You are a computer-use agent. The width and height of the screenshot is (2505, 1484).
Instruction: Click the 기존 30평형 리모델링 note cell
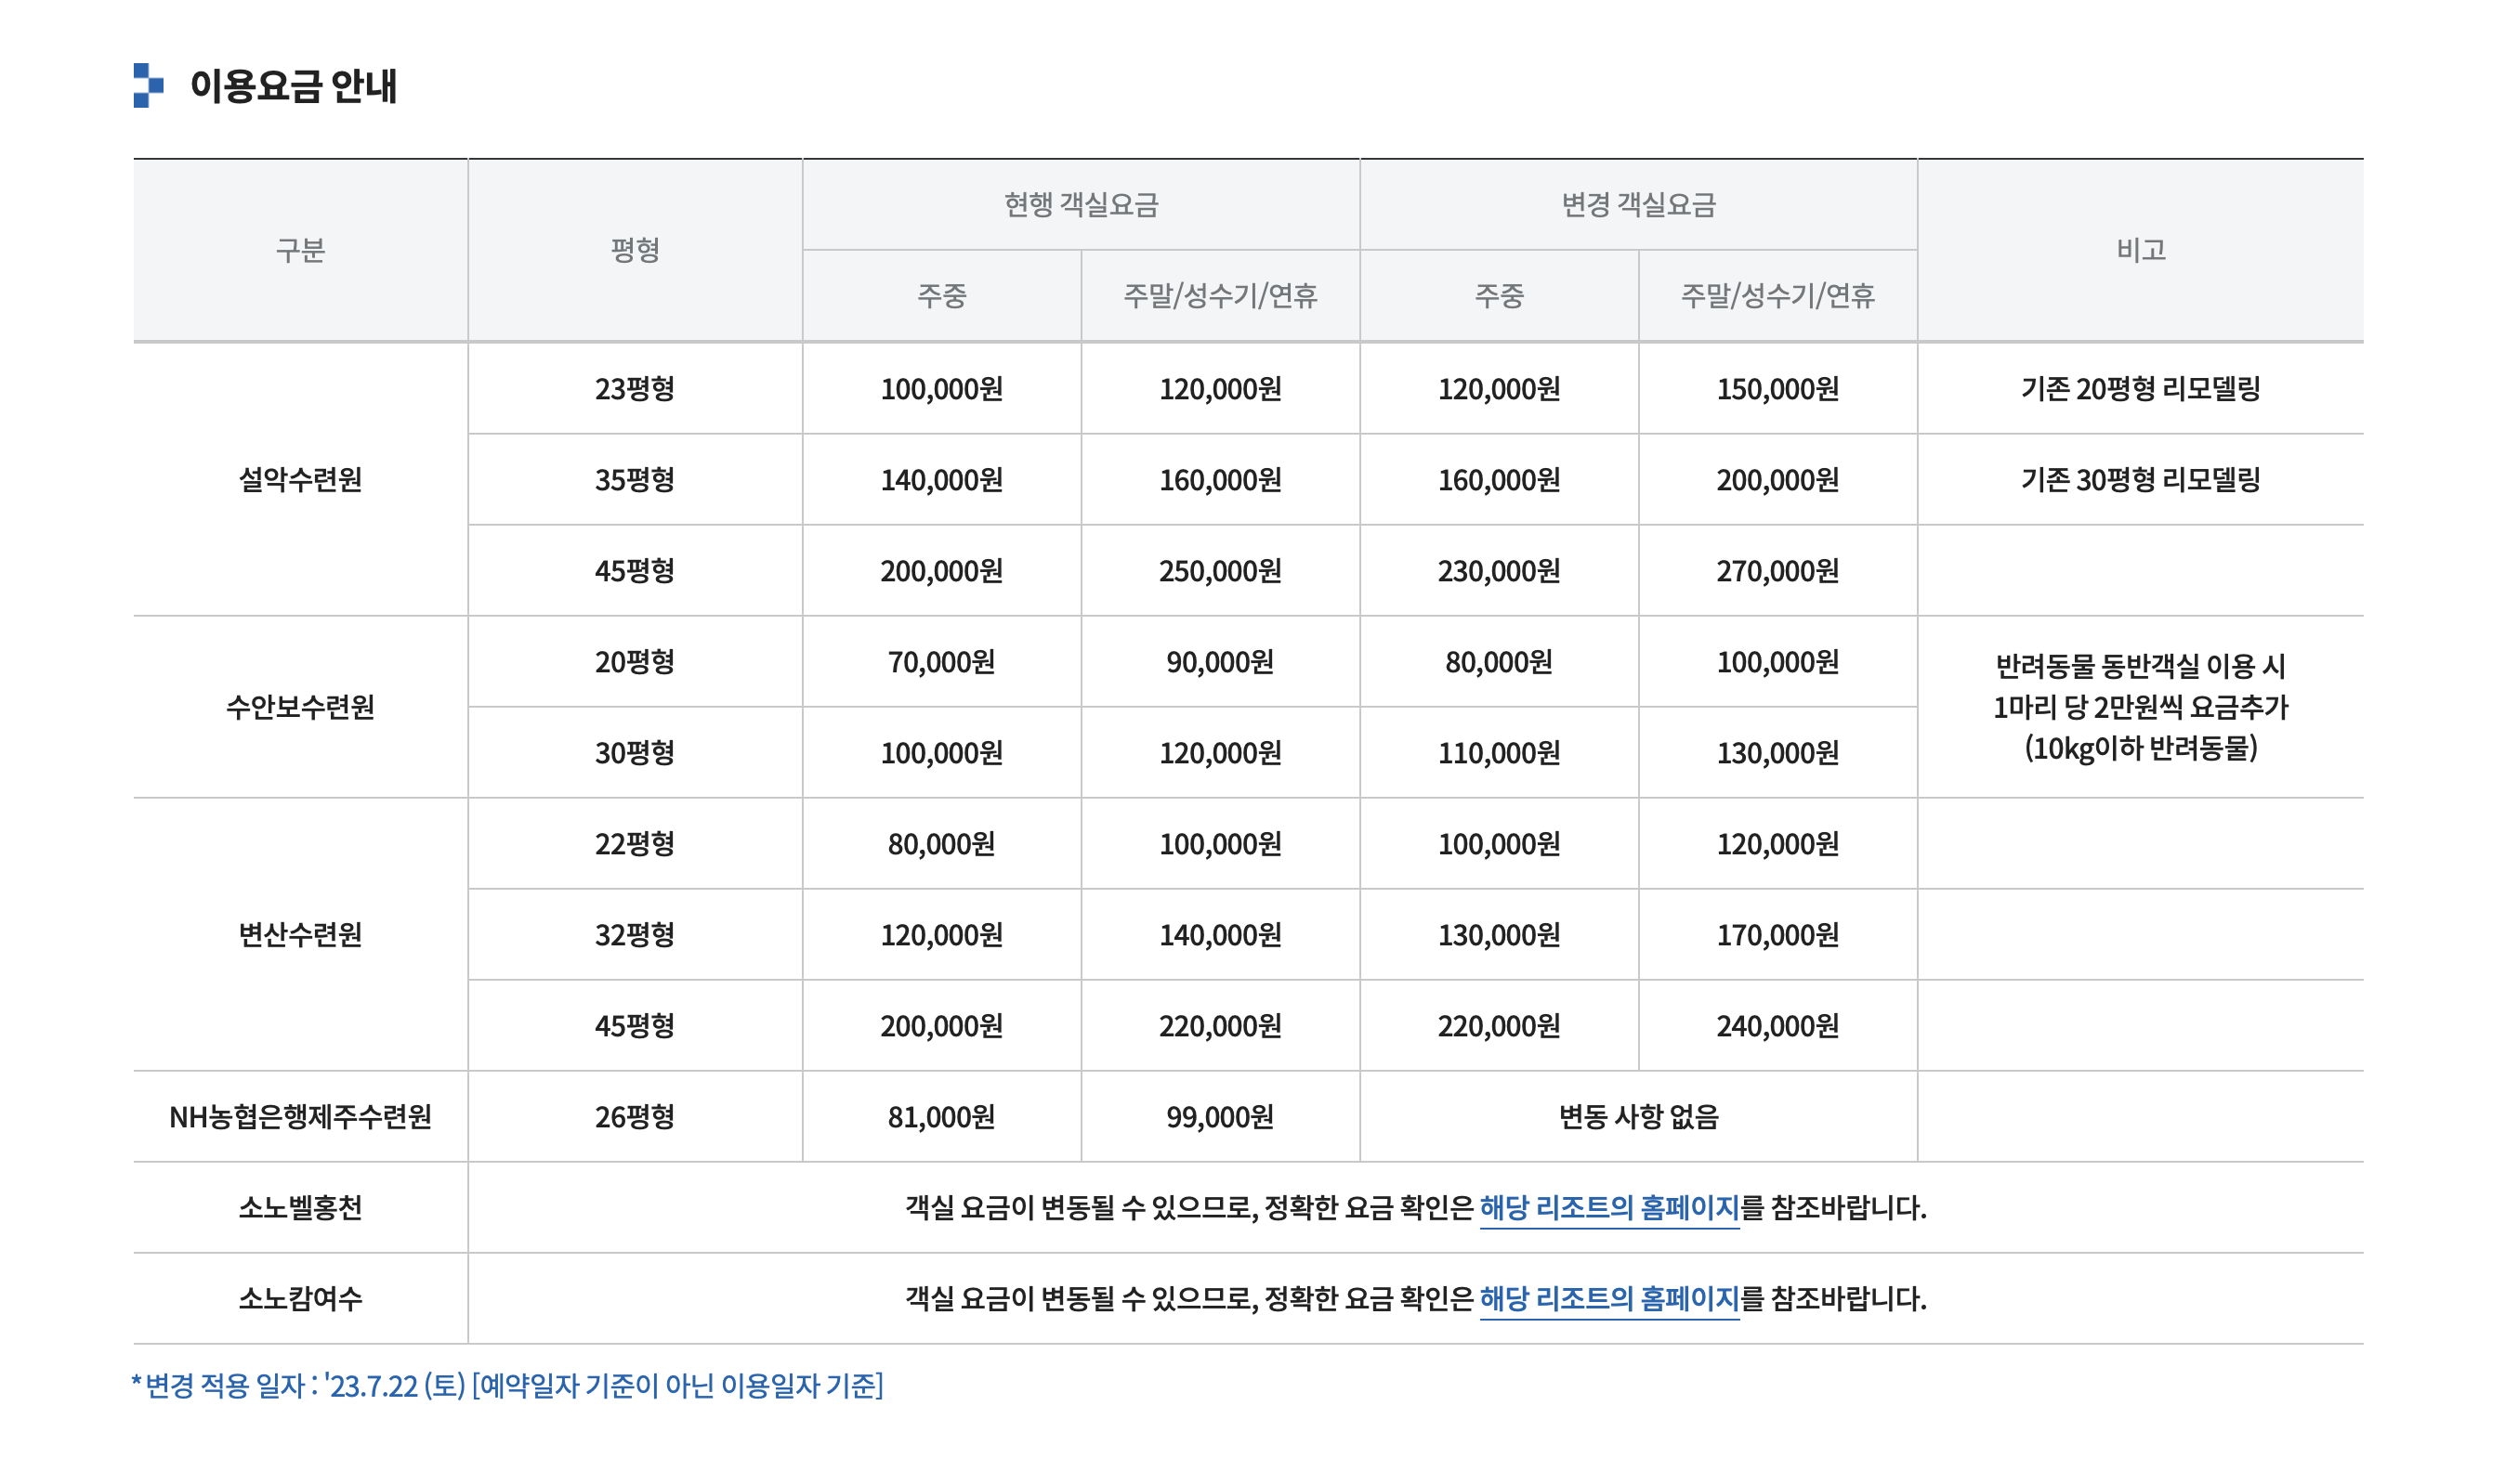[2140, 480]
